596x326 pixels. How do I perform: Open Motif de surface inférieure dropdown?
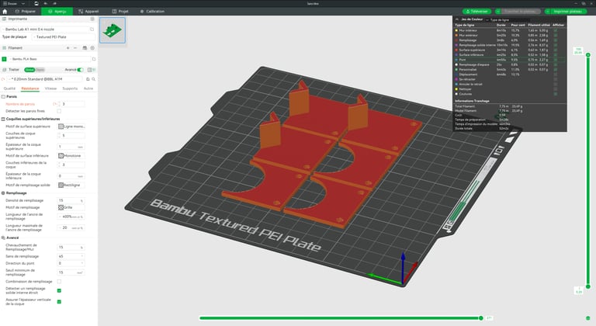(x=71, y=155)
